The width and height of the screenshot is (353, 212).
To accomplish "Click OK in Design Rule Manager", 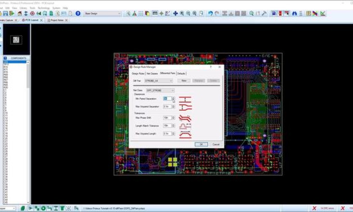I will 201,144.
